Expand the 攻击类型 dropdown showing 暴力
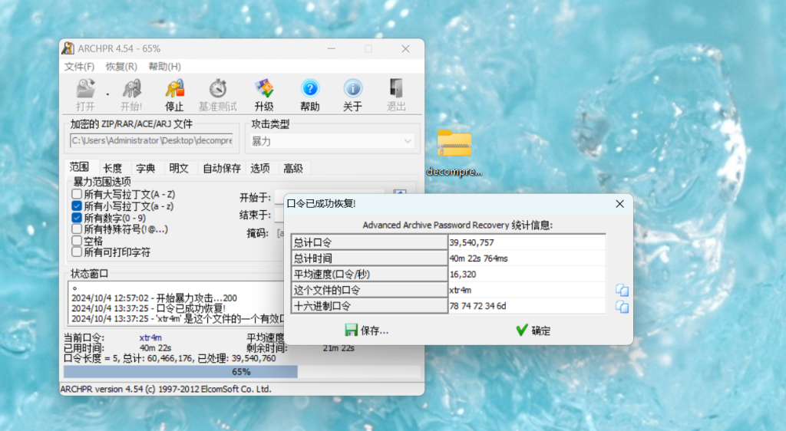This screenshot has height=431, width=786. (332, 141)
